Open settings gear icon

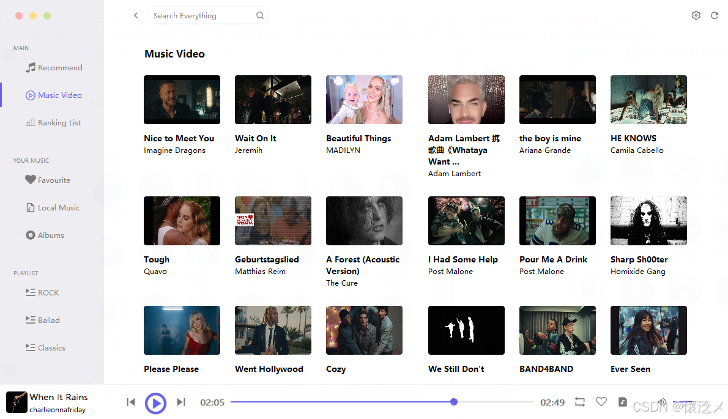696,15
